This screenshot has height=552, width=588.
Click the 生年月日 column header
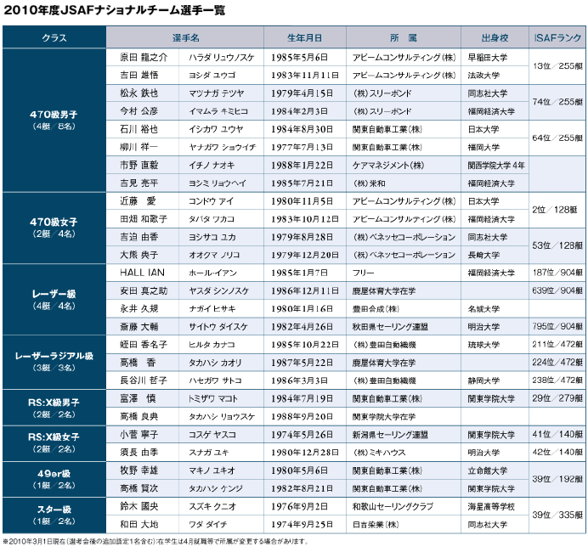(x=305, y=37)
